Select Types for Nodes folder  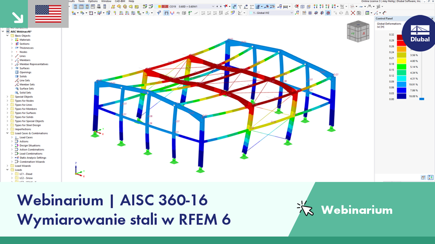tap(24, 101)
